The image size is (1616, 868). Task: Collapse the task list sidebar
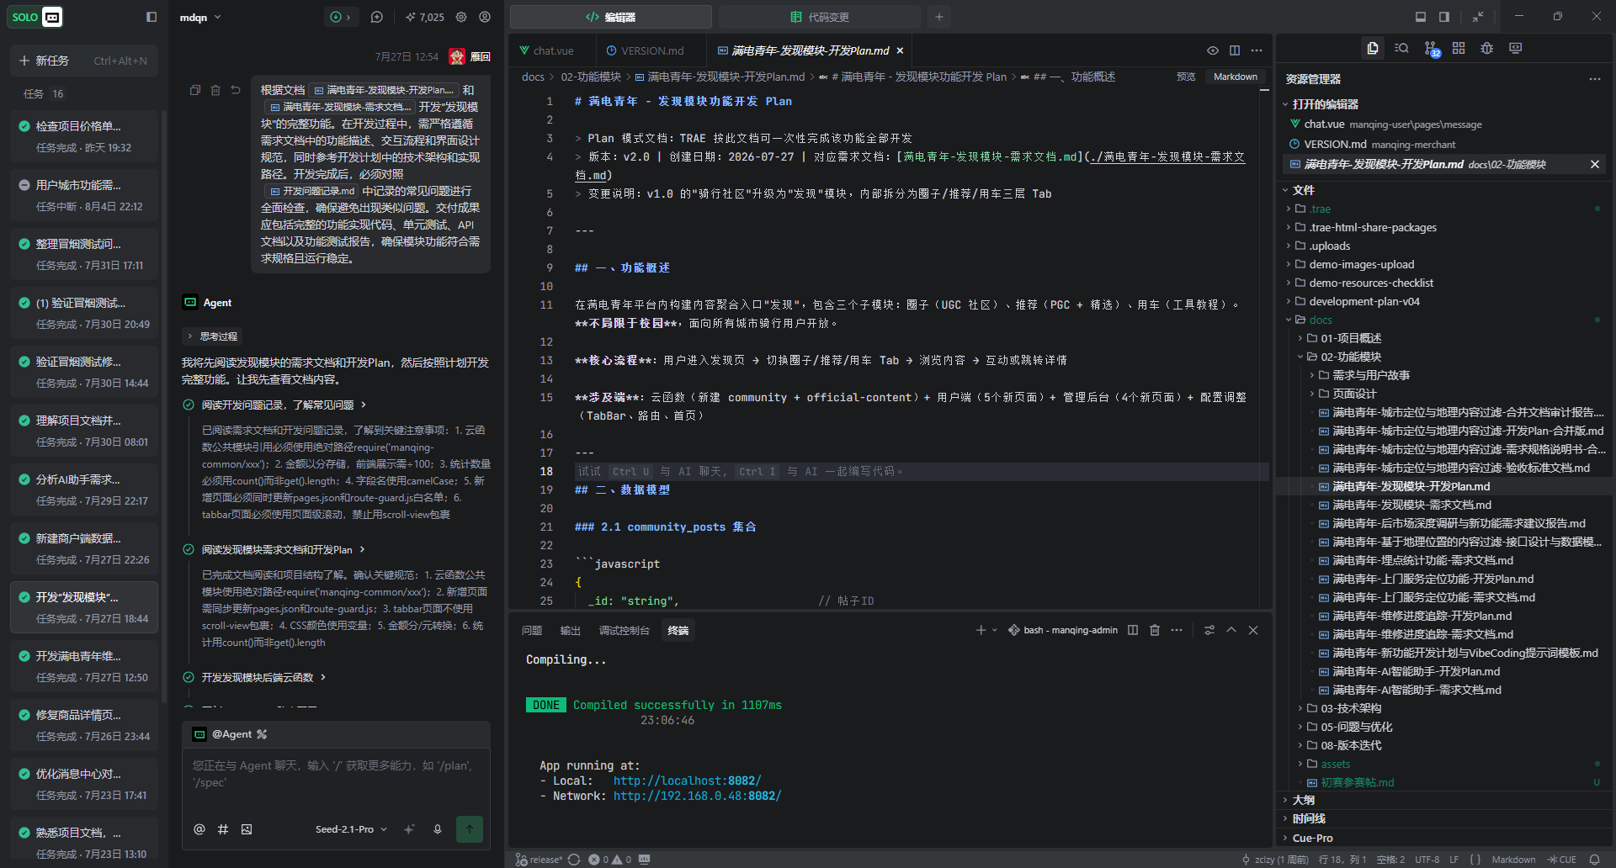[x=151, y=17]
